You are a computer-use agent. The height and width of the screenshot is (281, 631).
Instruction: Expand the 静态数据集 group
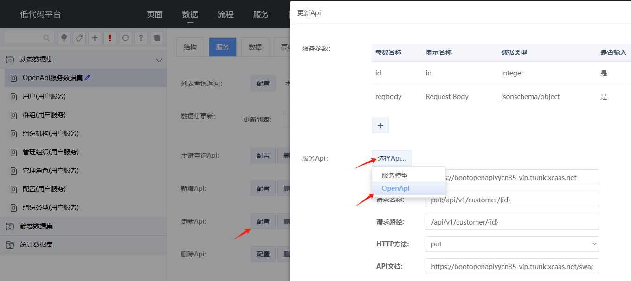click(83, 226)
